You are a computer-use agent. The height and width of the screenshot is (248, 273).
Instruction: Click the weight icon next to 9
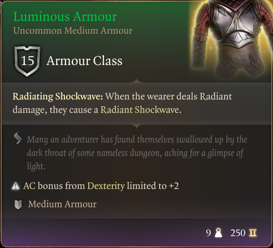click(x=218, y=233)
